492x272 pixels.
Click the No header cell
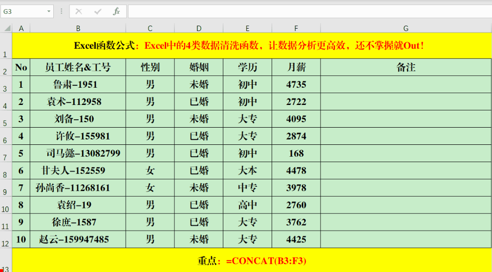[x=21, y=67]
